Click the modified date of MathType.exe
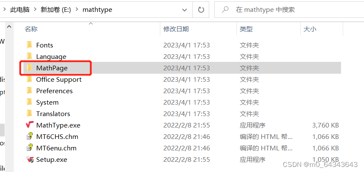 (187, 125)
